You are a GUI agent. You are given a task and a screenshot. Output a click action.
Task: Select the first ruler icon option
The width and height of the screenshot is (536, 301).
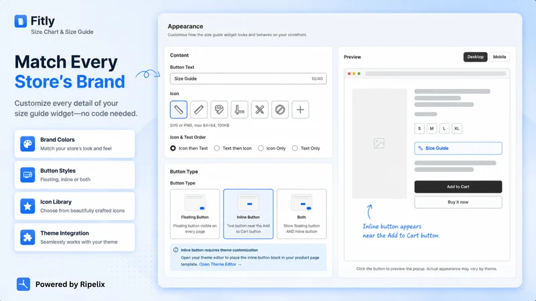click(178, 110)
